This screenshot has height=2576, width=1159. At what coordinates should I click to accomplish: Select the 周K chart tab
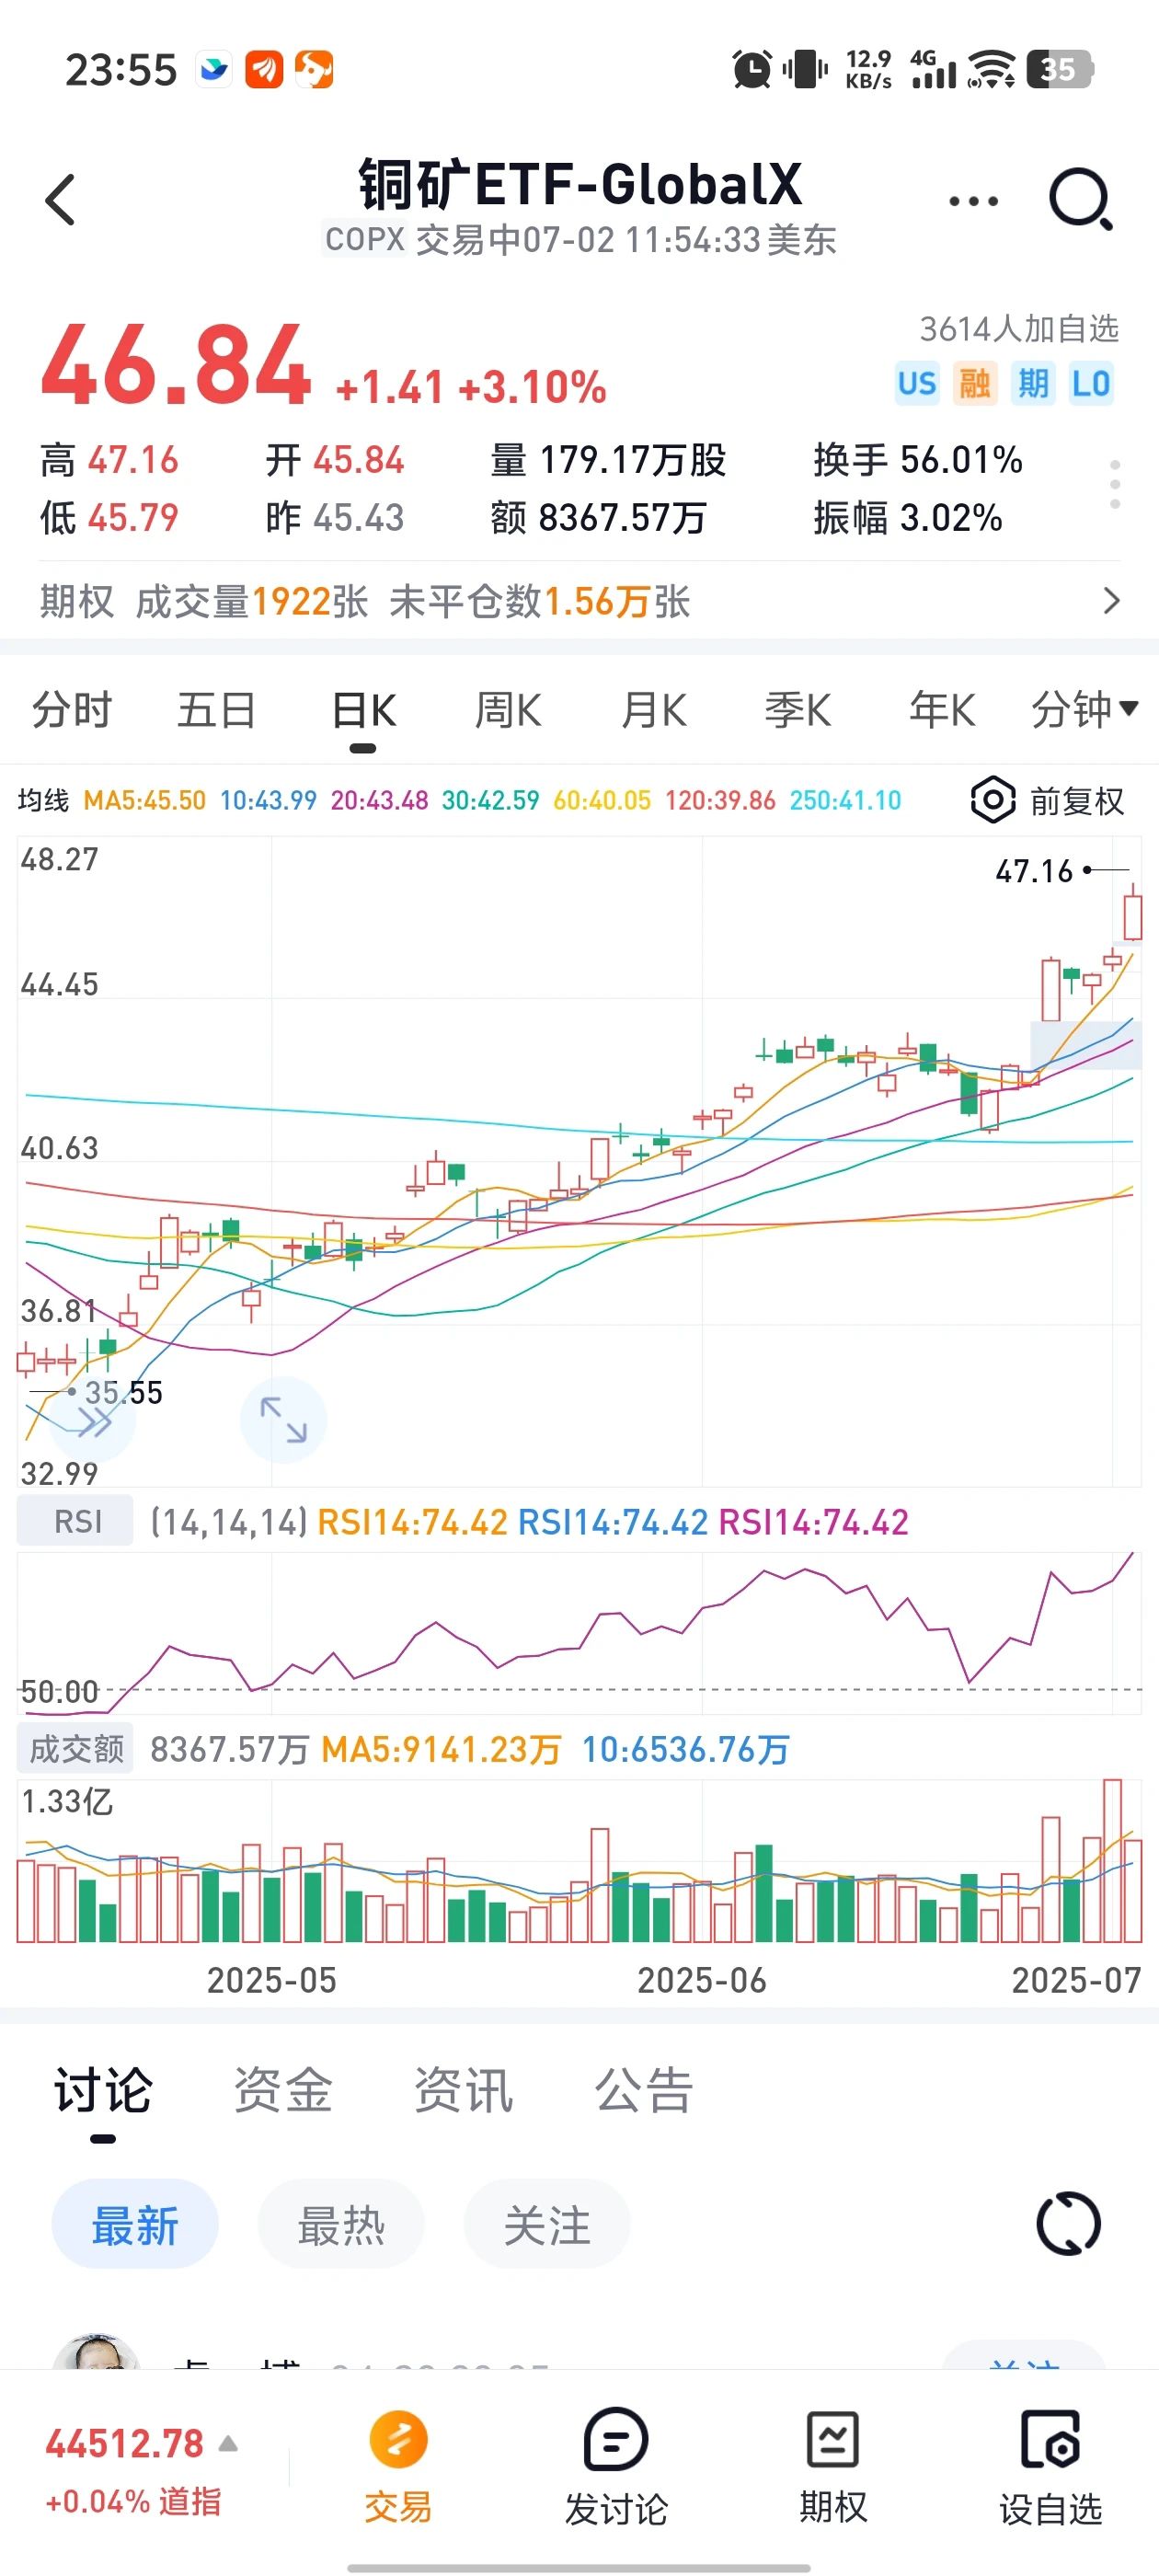click(508, 710)
